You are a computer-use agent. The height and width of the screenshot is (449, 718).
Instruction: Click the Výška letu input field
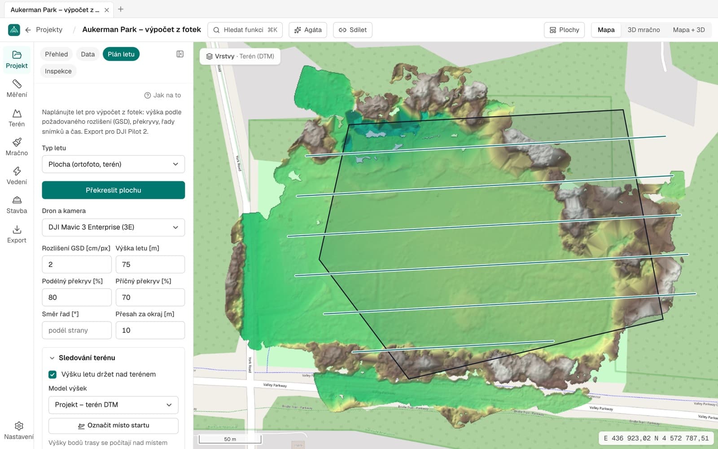point(150,264)
